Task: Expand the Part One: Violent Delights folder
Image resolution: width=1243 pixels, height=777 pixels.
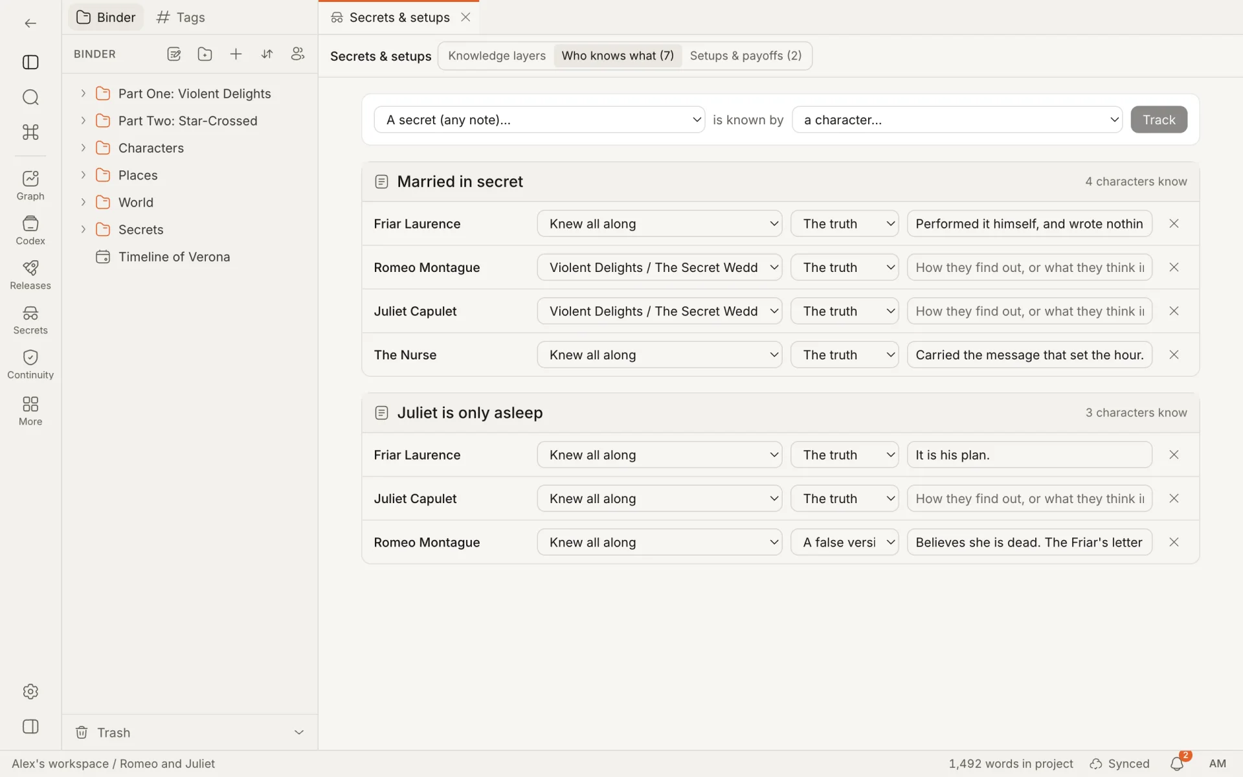Action: tap(83, 93)
